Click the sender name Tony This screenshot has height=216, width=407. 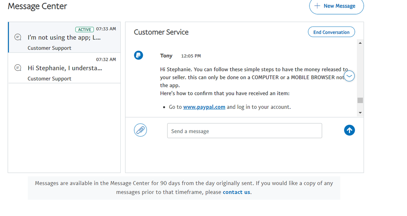(x=166, y=56)
